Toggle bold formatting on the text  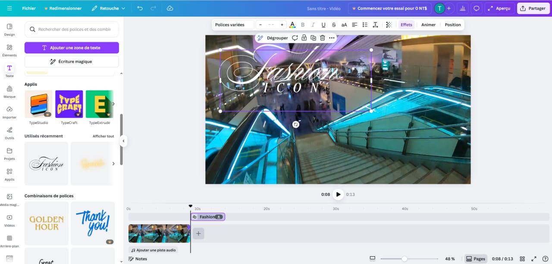pos(303,25)
